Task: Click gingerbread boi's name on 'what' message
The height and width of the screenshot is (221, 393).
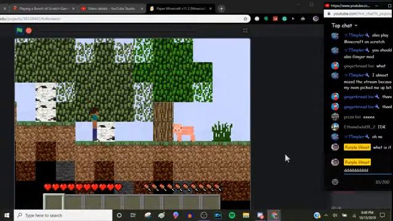Action: pos(359,66)
